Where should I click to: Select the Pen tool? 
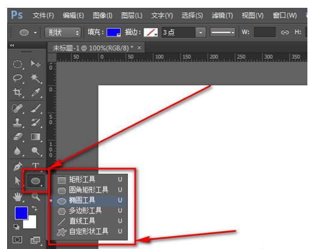coord(17,167)
